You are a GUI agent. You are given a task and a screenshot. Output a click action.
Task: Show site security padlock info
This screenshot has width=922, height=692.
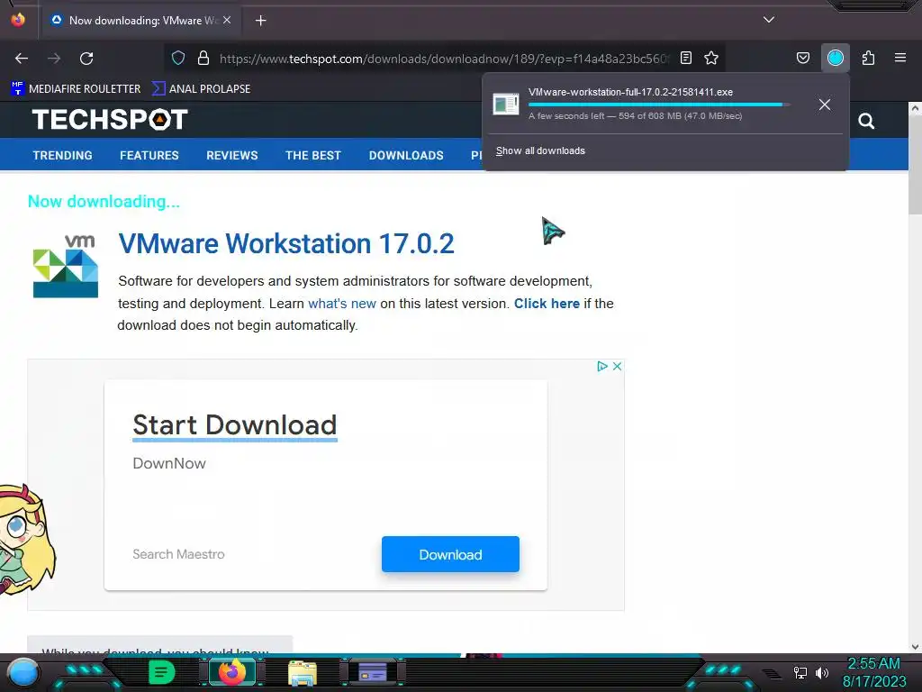coord(203,58)
